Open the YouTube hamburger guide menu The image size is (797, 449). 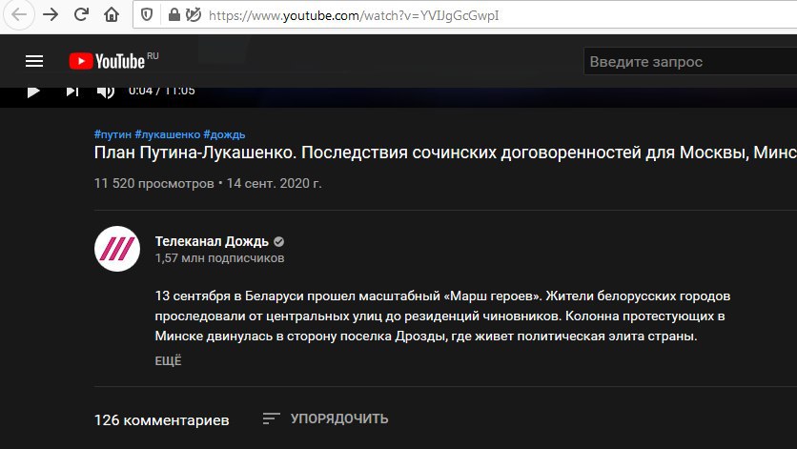[x=34, y=62]
